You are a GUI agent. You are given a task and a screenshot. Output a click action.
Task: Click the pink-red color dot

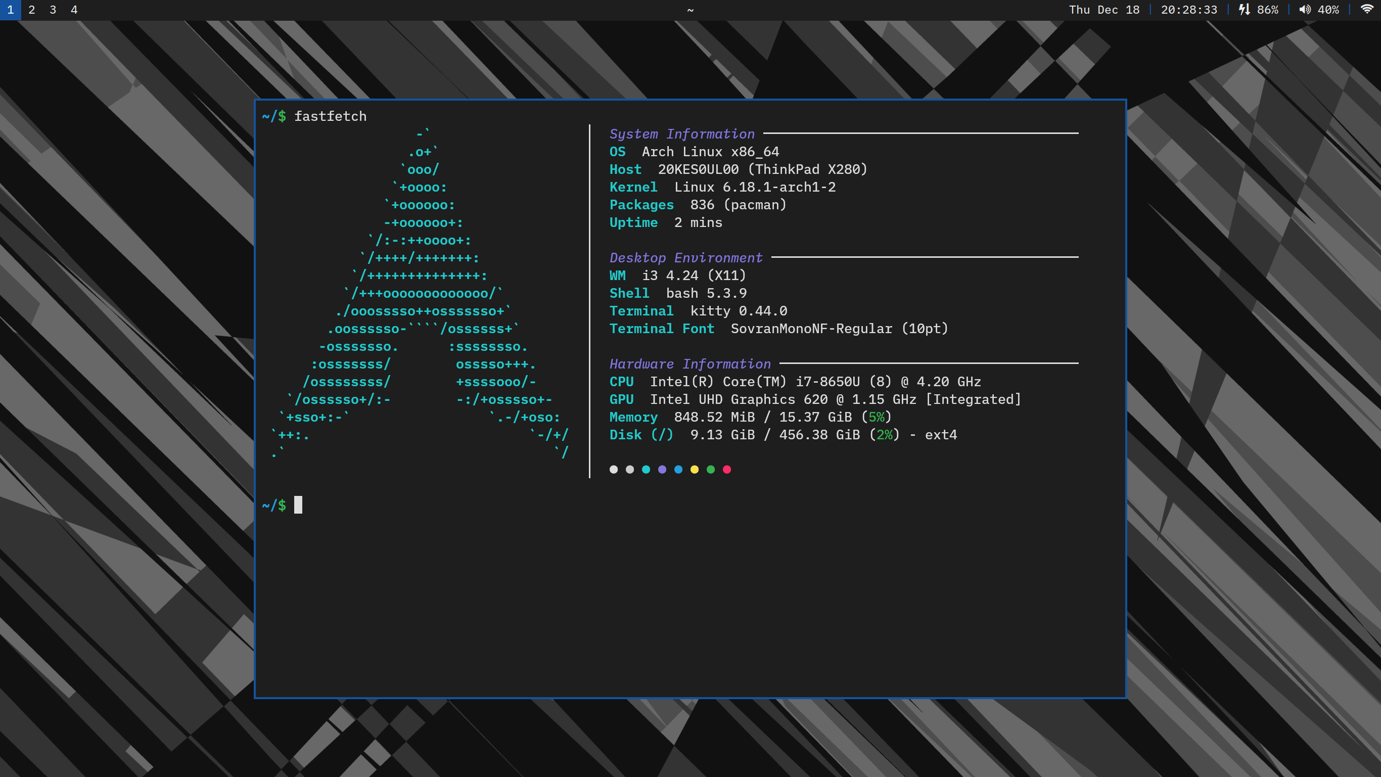(x=727, y=469)
